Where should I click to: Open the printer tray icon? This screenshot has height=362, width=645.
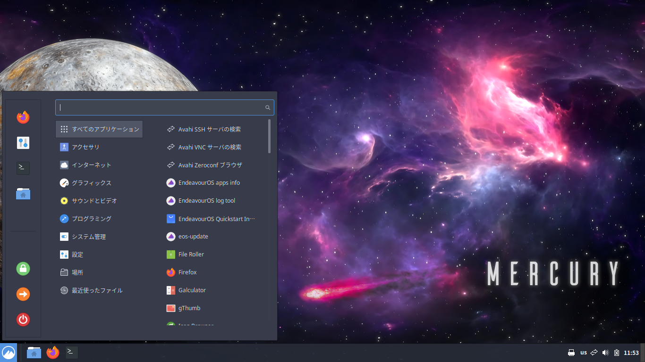[571, 353]
